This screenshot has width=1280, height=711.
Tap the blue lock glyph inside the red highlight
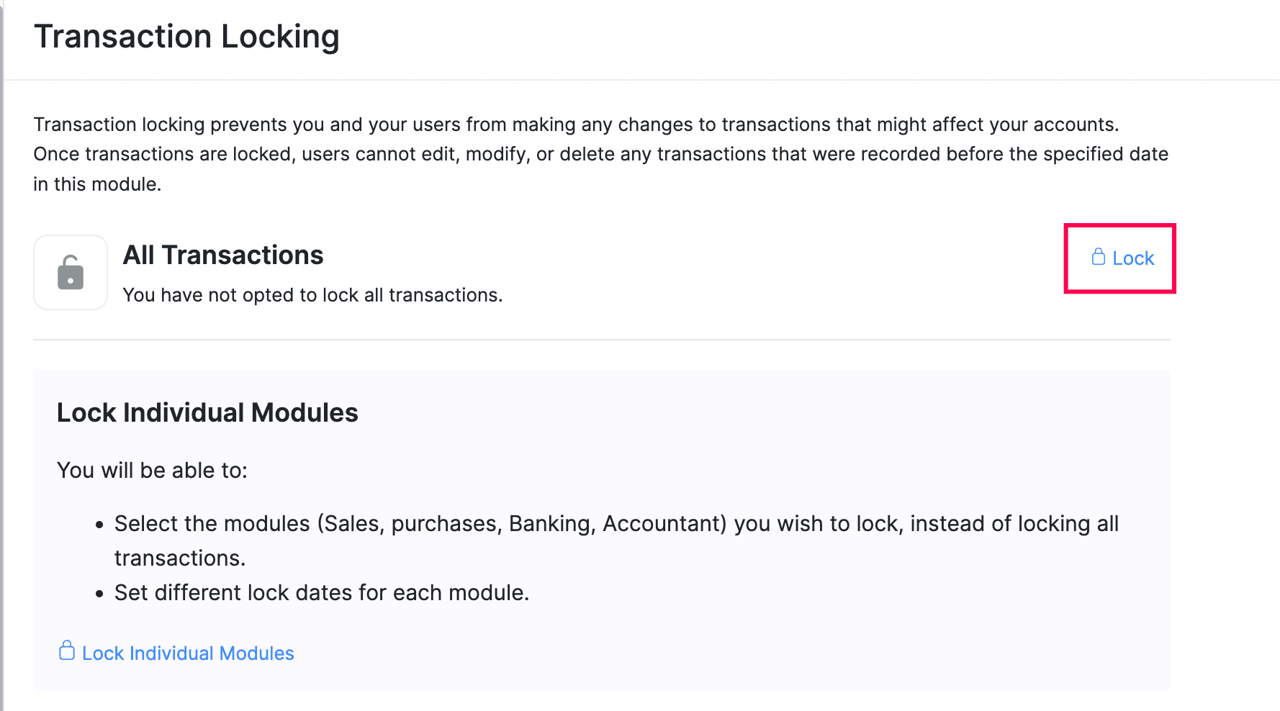[x=1097, y=257]
